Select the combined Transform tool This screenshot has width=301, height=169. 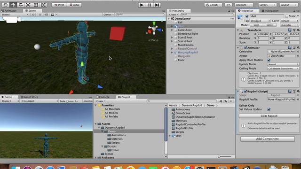43,5
